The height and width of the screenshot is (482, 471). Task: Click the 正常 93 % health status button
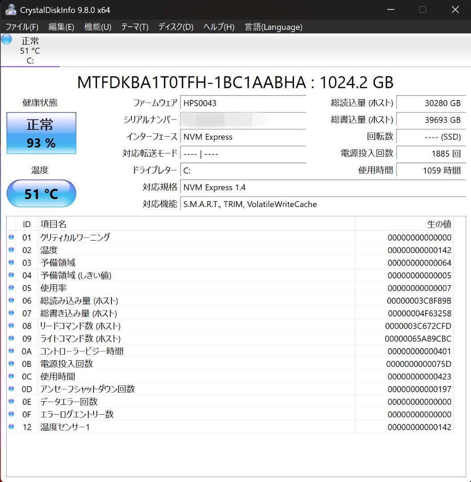point(41,133)
